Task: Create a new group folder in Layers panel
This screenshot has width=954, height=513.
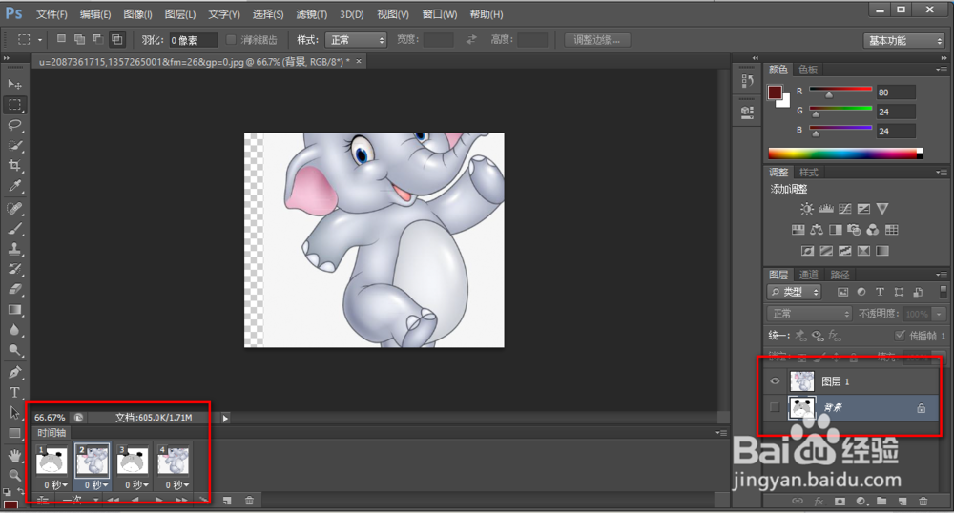Action: pyautogui.click(x=881, y=501)
